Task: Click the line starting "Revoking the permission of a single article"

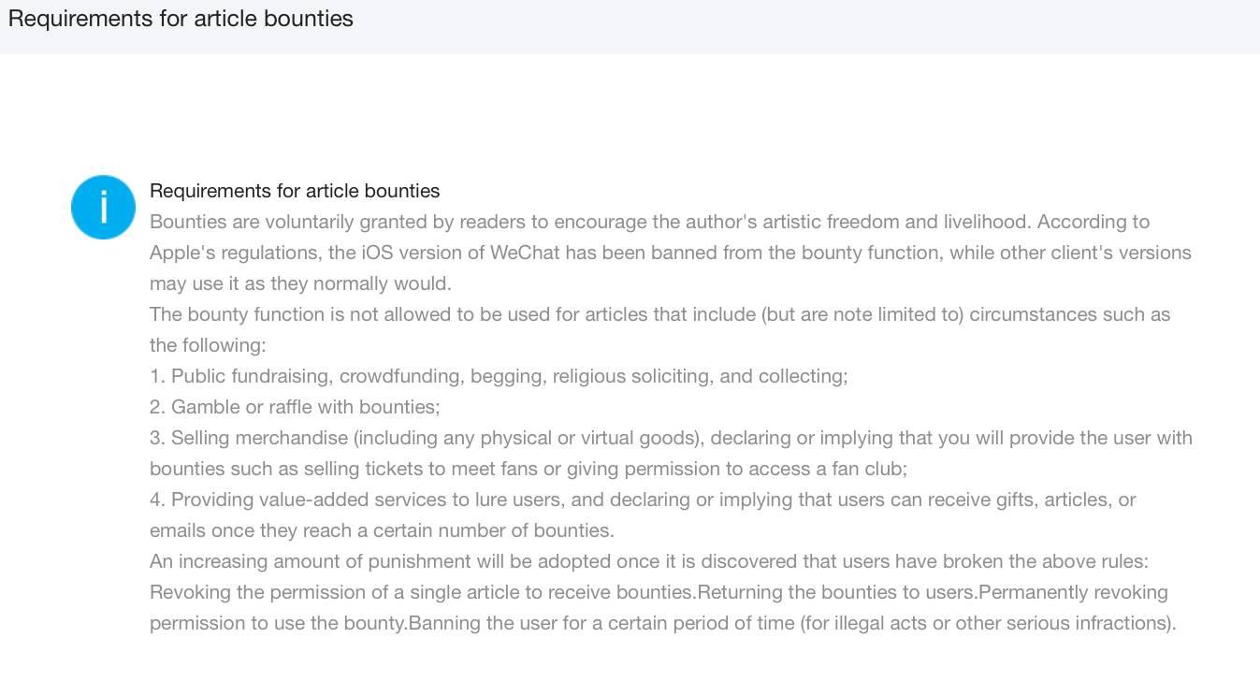Action: 421,592
